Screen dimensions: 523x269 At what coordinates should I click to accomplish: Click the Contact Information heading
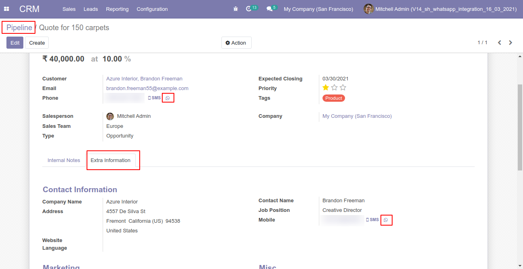(x=80, y=190)
